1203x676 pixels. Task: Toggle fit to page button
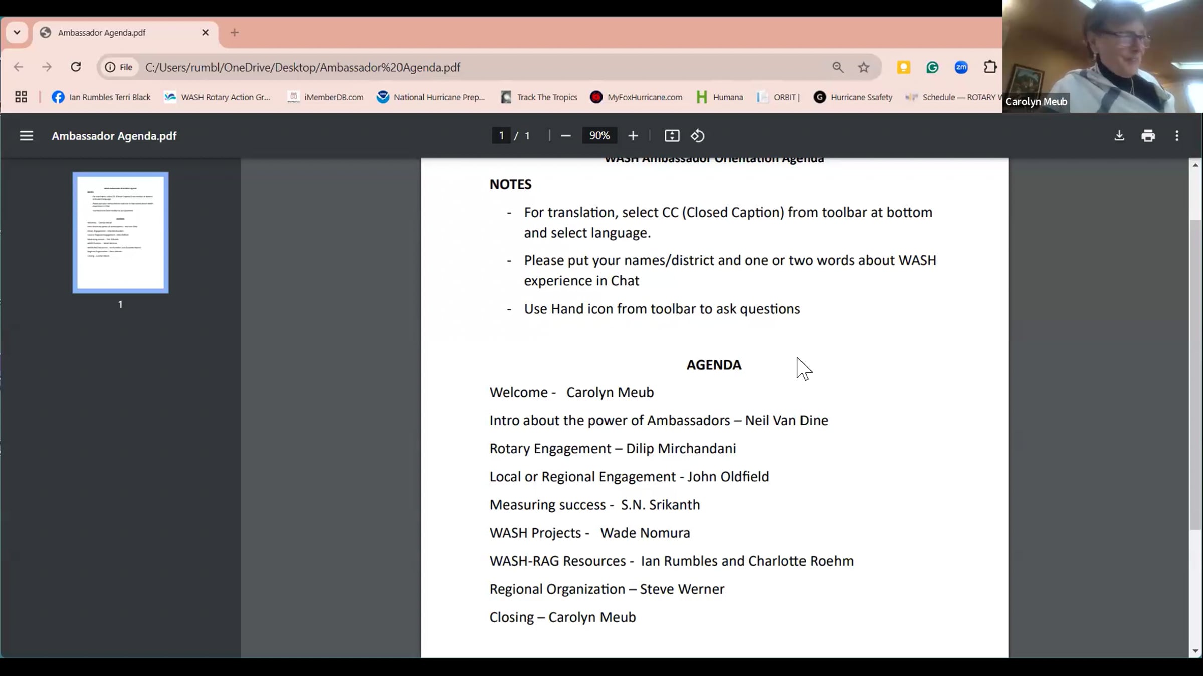(672, 136)
